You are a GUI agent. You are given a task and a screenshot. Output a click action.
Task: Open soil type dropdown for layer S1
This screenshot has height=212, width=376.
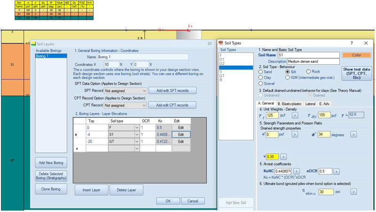pyautogui.click(x=137, y=135)
